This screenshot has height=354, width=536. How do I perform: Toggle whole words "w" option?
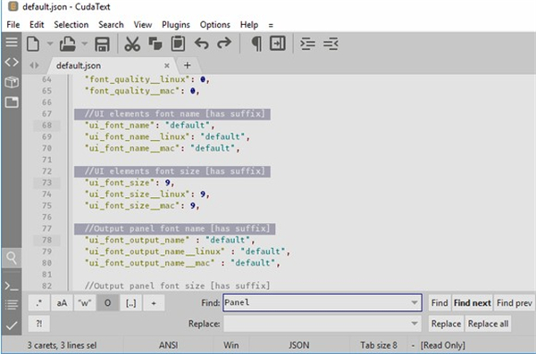point(85,303)
